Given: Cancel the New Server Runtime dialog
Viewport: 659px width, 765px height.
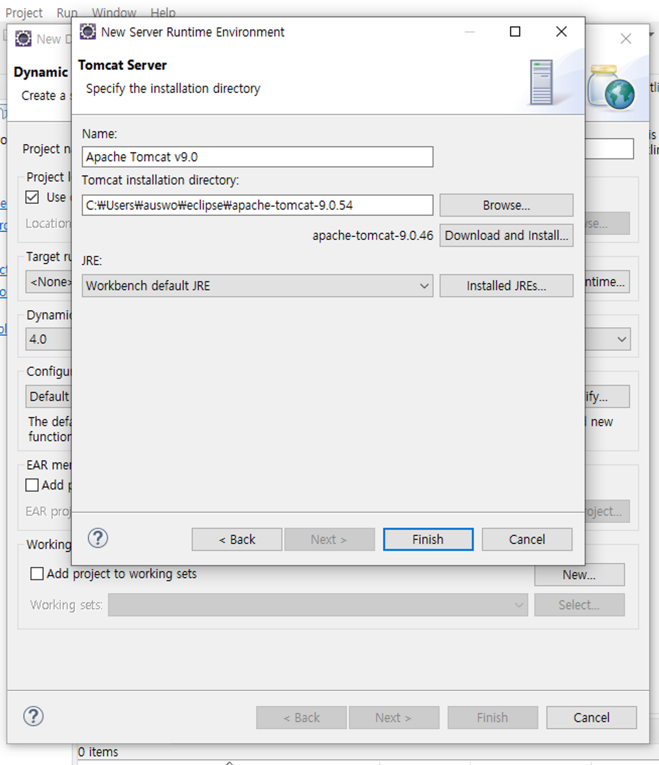Looking at the screenshot, I should point(527,539).
